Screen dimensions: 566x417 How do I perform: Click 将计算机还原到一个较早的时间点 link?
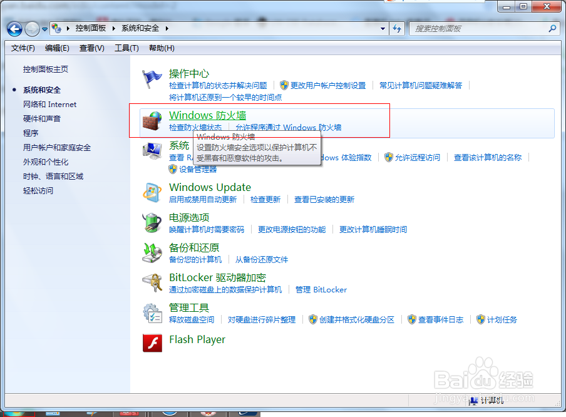[225, 97]
